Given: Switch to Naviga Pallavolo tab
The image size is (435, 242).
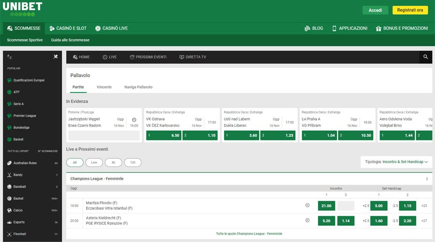Looking at the screenshot, I should (138, 87).
